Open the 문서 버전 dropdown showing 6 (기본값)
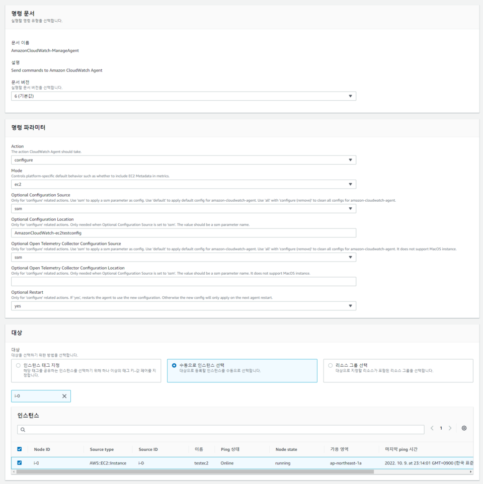Viewport: 483px width, 484px height. 350,96
